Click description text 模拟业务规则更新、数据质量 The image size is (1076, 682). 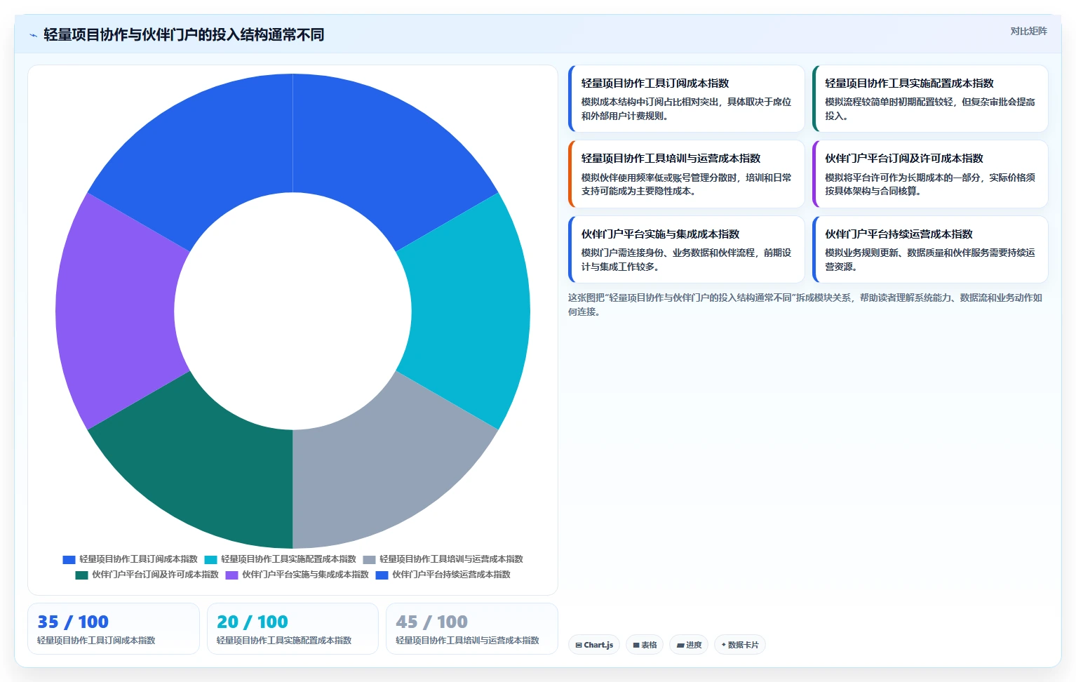pyautogui.click(x=884, y=253)
